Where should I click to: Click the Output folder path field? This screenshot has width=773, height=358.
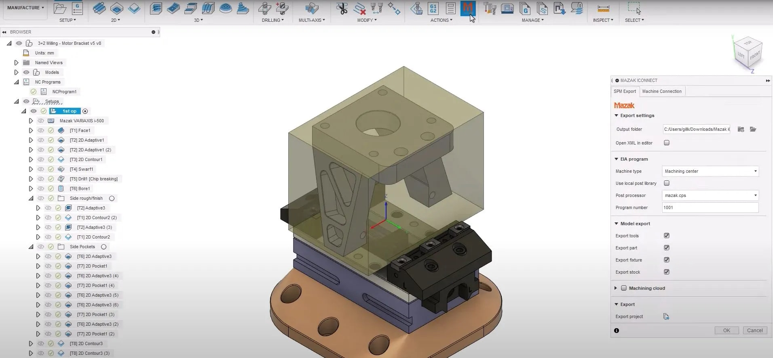tap(696, 129)
